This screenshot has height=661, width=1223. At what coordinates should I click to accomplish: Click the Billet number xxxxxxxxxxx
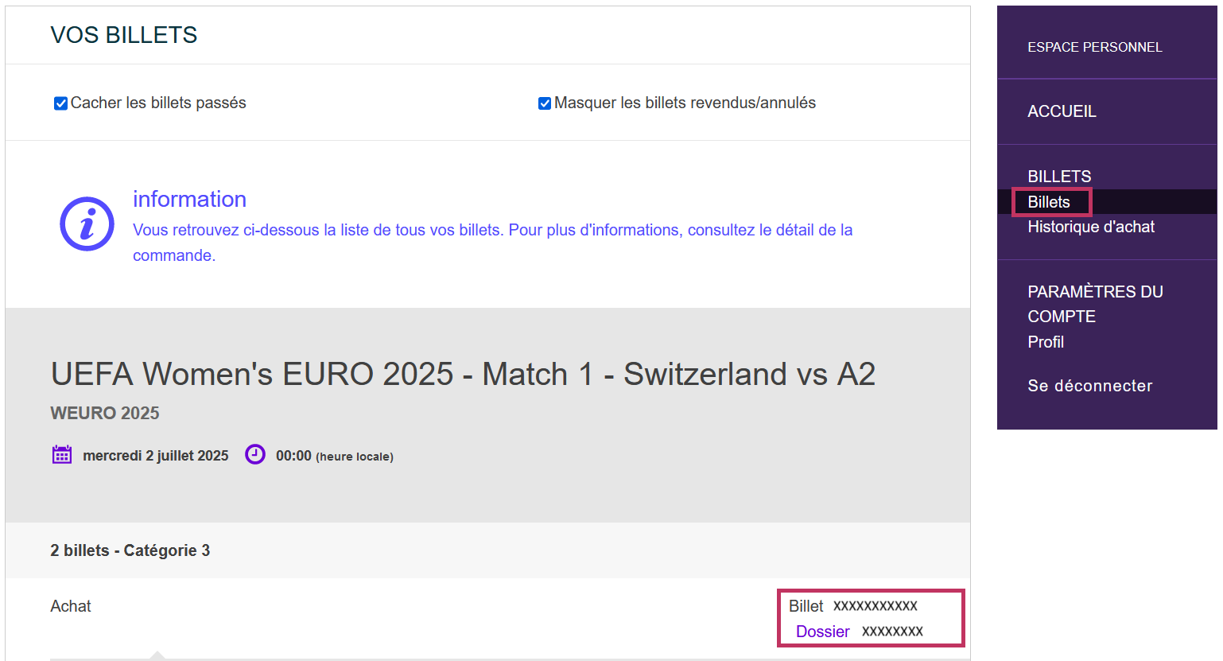(876, 606)
